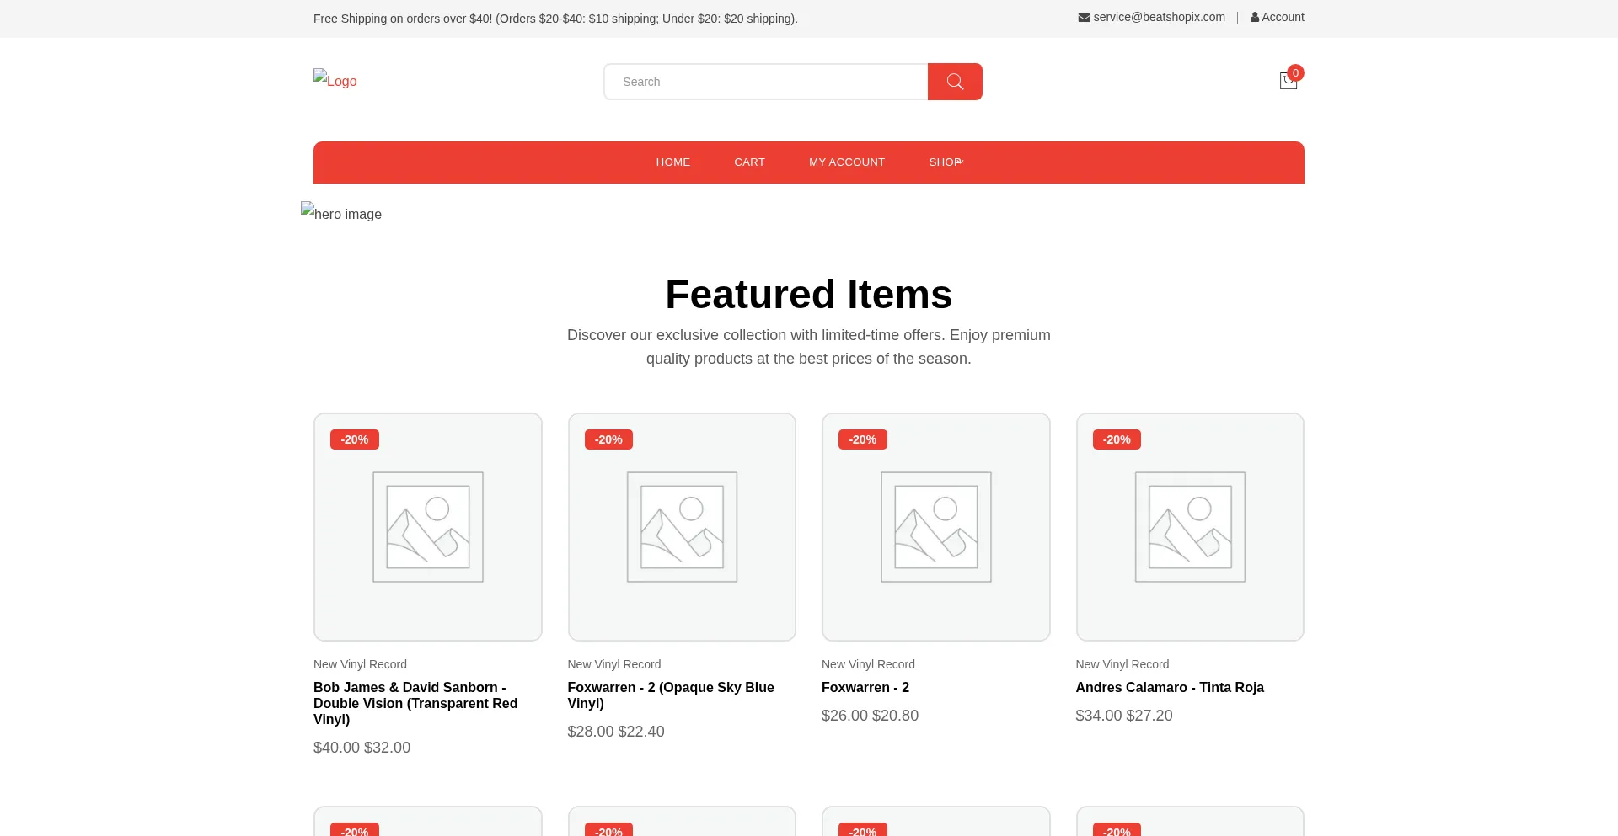
Task: Click the Featured Items heading
Action: [809, 295]
